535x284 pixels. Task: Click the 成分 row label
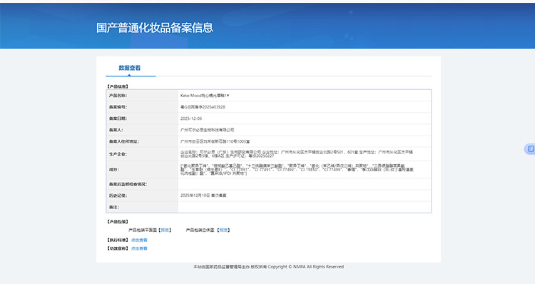click(114, 169)
